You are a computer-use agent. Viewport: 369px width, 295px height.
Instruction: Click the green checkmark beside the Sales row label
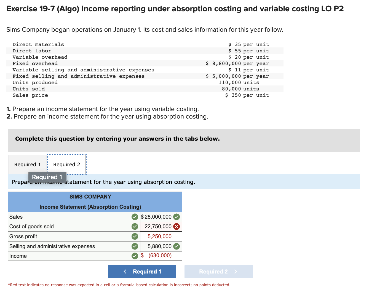click(x=135, y=217)
